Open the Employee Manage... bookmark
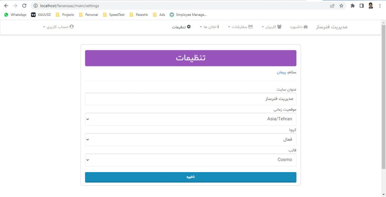Viewport: 386px width, 197px height. 188,15
